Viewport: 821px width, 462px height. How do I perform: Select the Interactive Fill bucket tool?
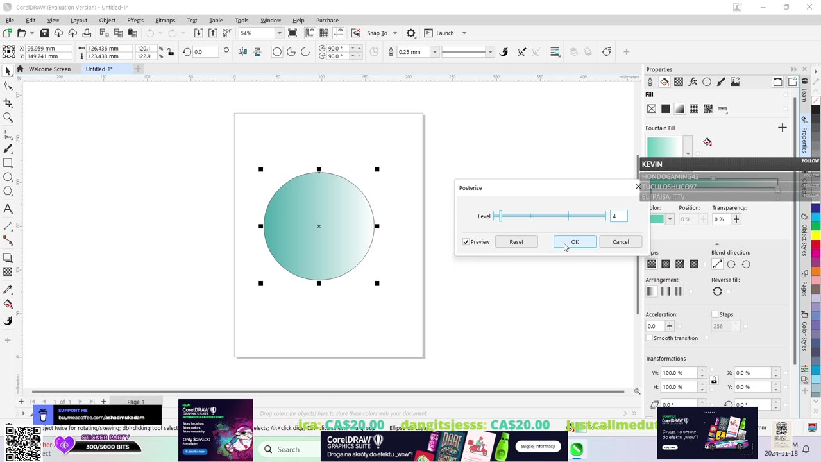pos(8,305)
